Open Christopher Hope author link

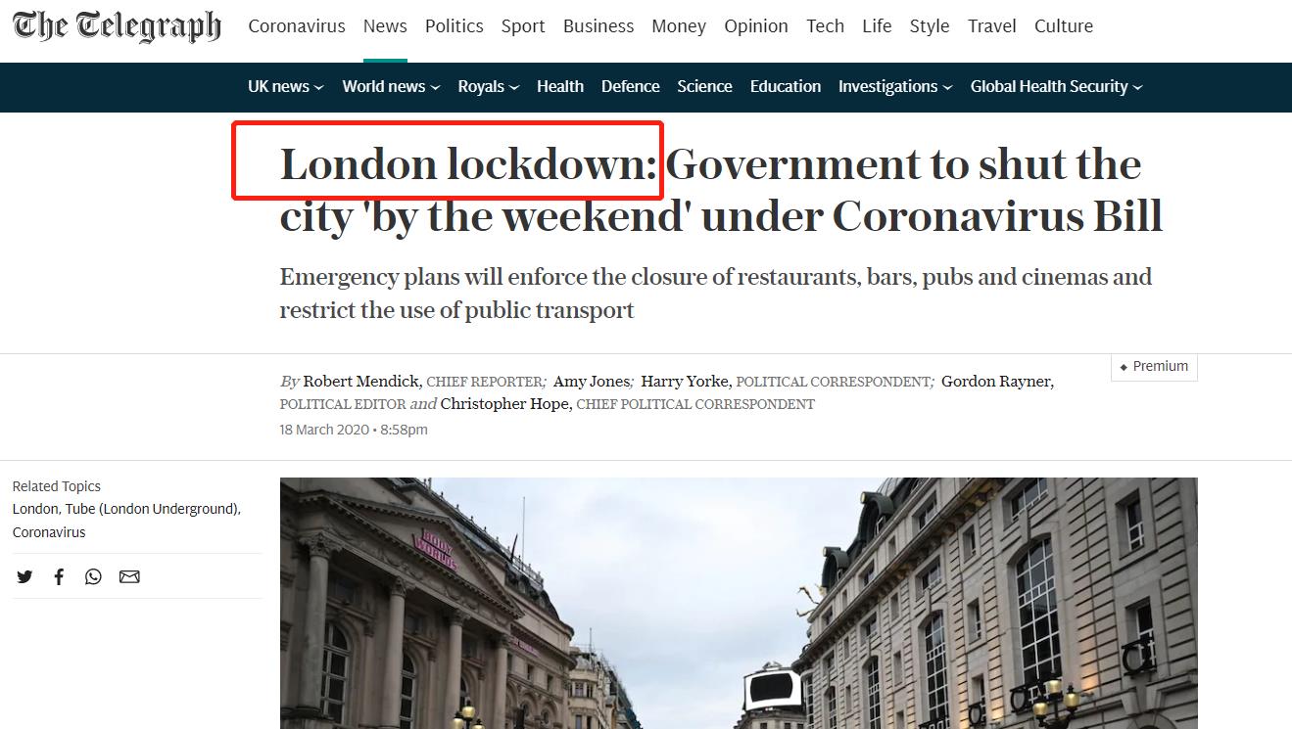(504, 404)
